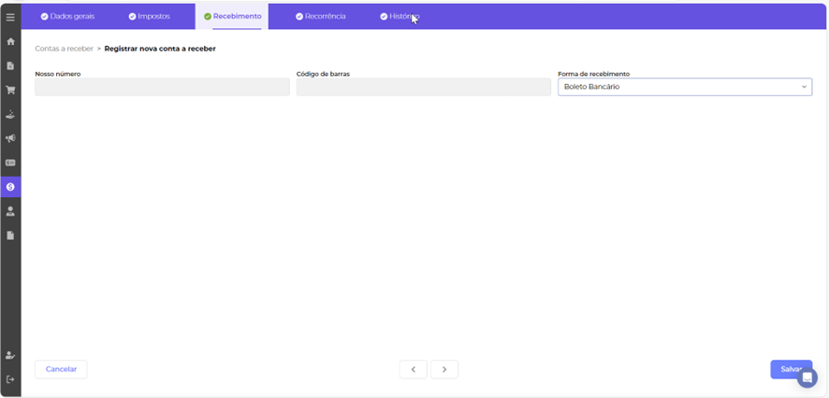Switch to the Histórico tab
Viewport: 829px width, 398px height.
pos(400,17)
